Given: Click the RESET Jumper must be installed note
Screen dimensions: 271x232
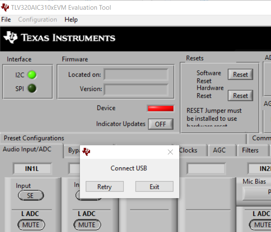Looking at the screenshot, I should coord(214,117).
